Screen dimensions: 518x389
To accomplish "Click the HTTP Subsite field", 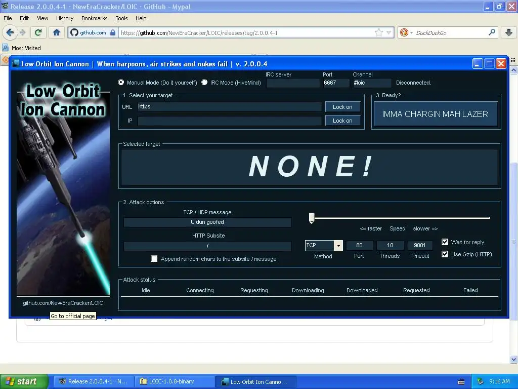I will coord(207,246).
